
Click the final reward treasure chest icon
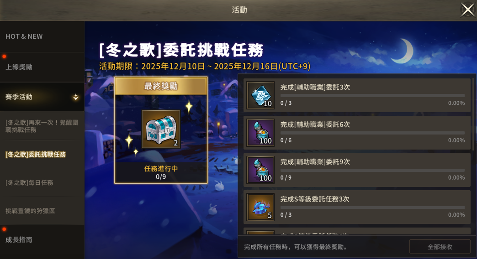tap(161, 129)
